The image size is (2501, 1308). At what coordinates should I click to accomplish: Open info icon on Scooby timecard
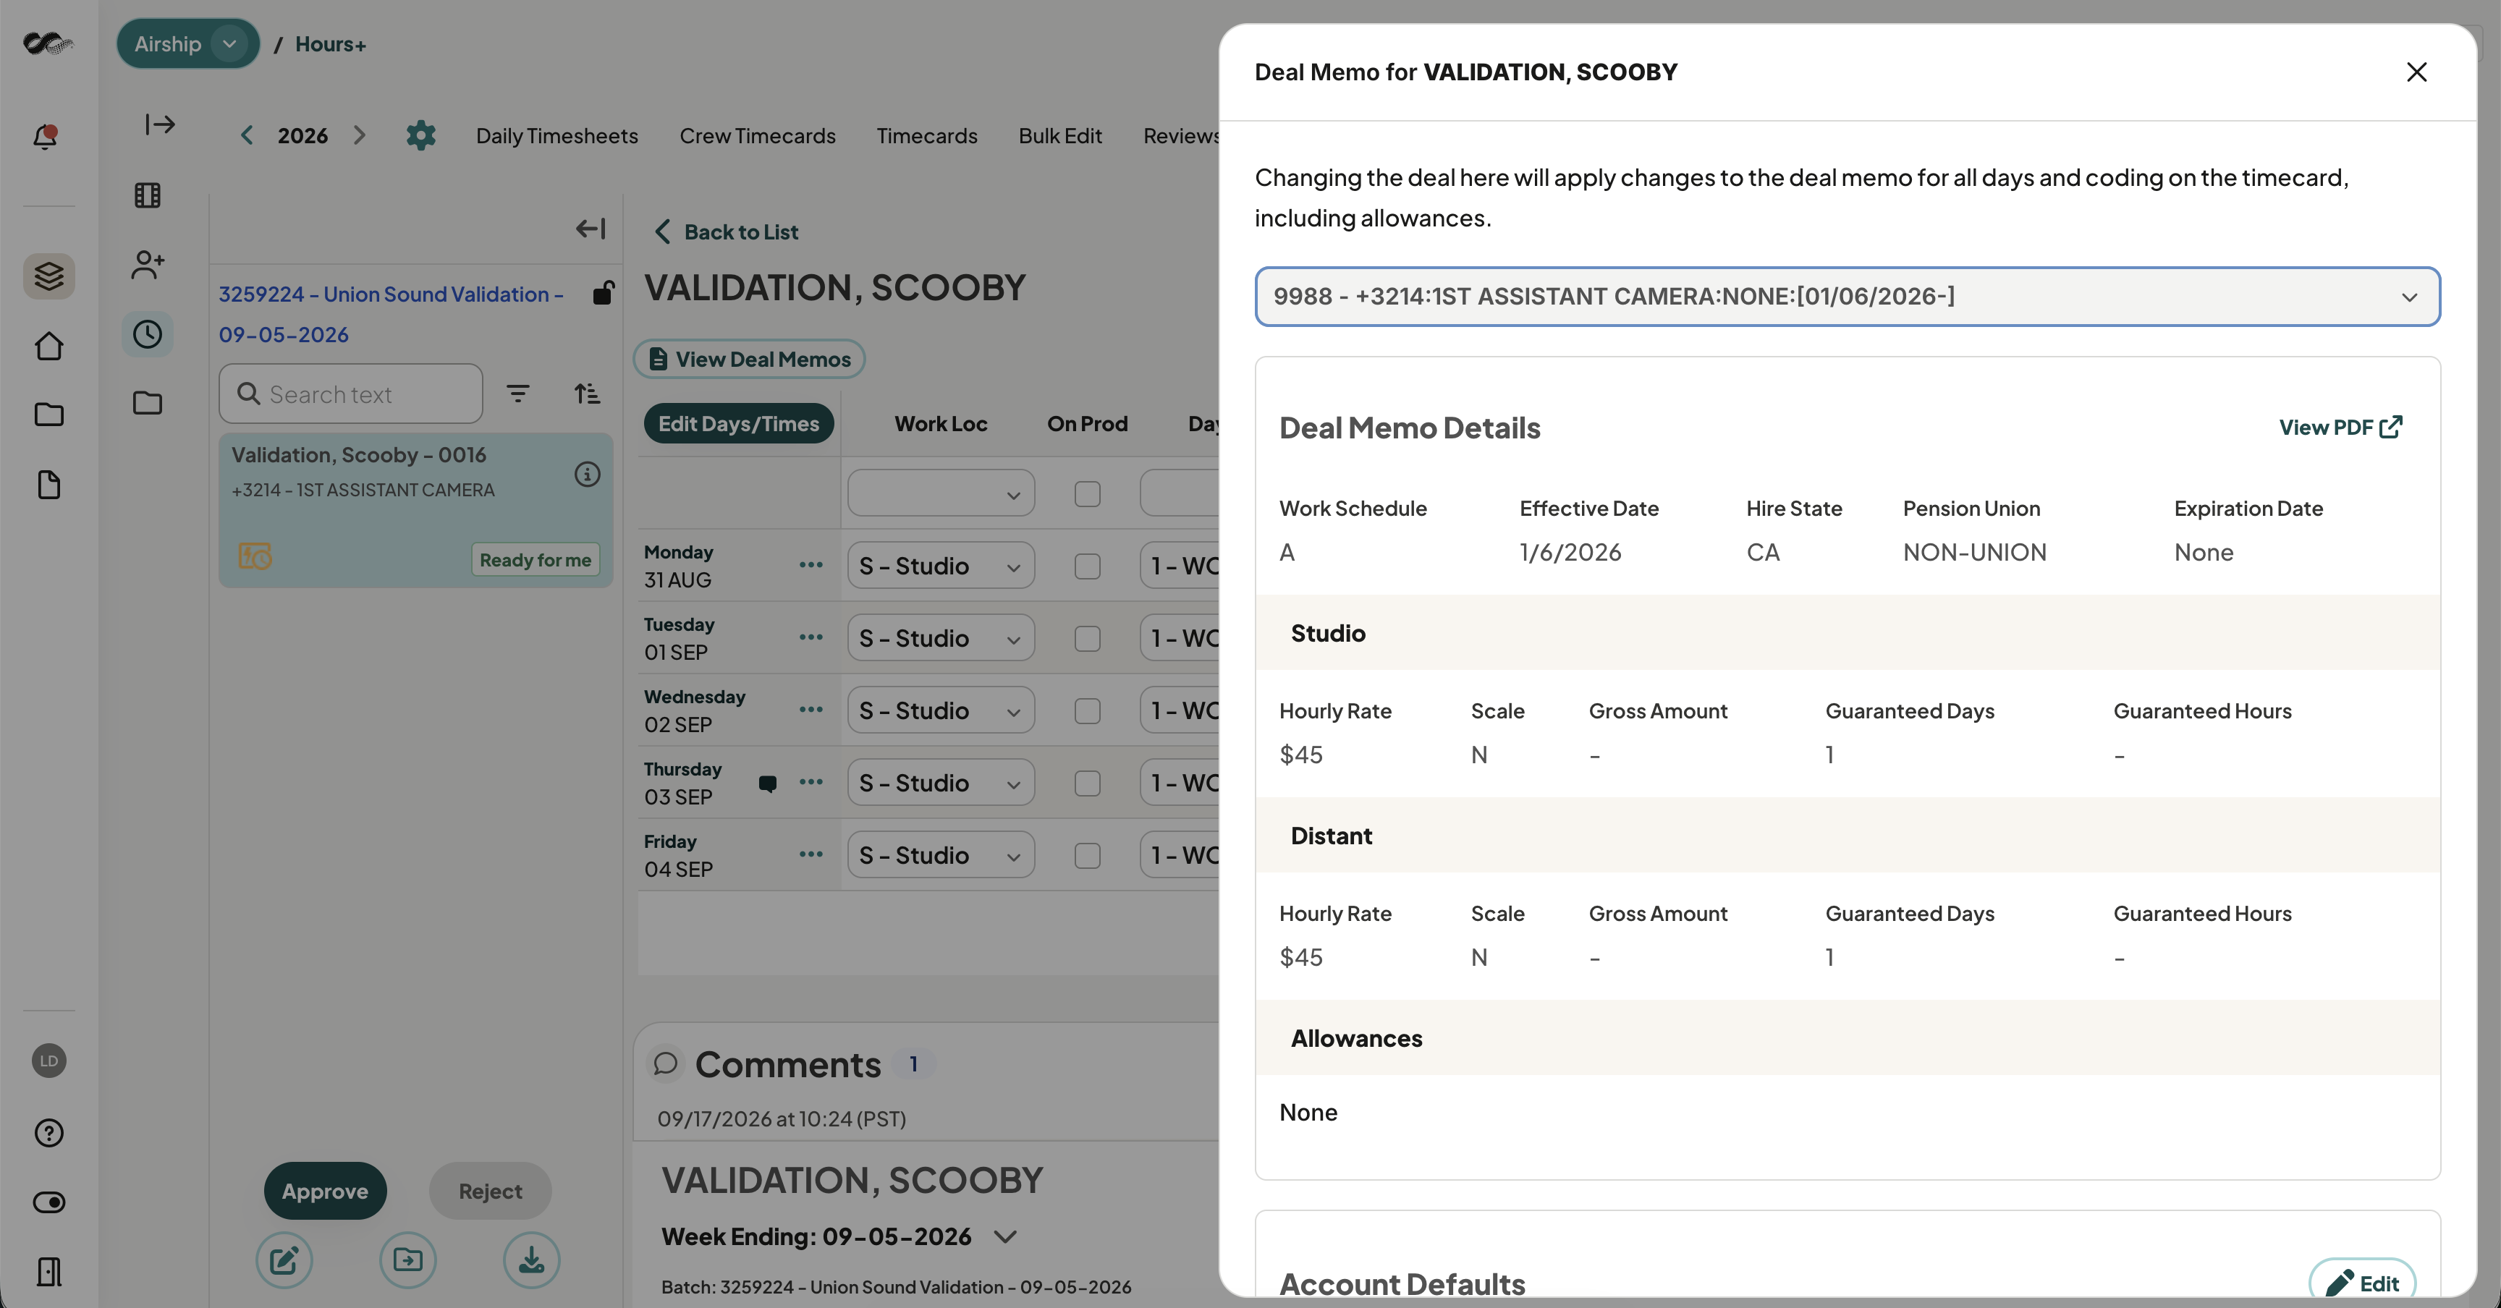[x=588, y=475]
